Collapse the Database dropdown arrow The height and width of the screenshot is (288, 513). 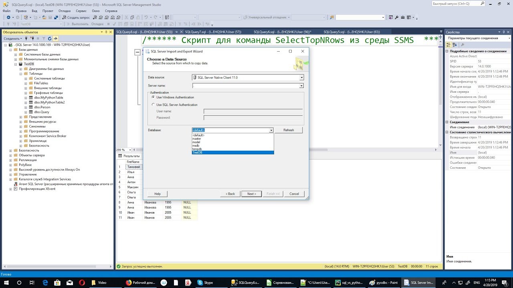(x=271, y=130)
